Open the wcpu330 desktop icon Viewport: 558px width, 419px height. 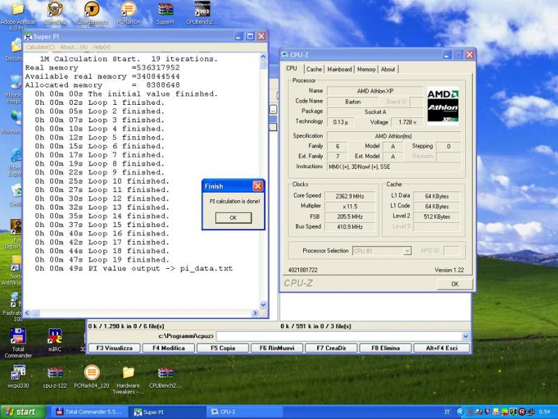point(18,373)
